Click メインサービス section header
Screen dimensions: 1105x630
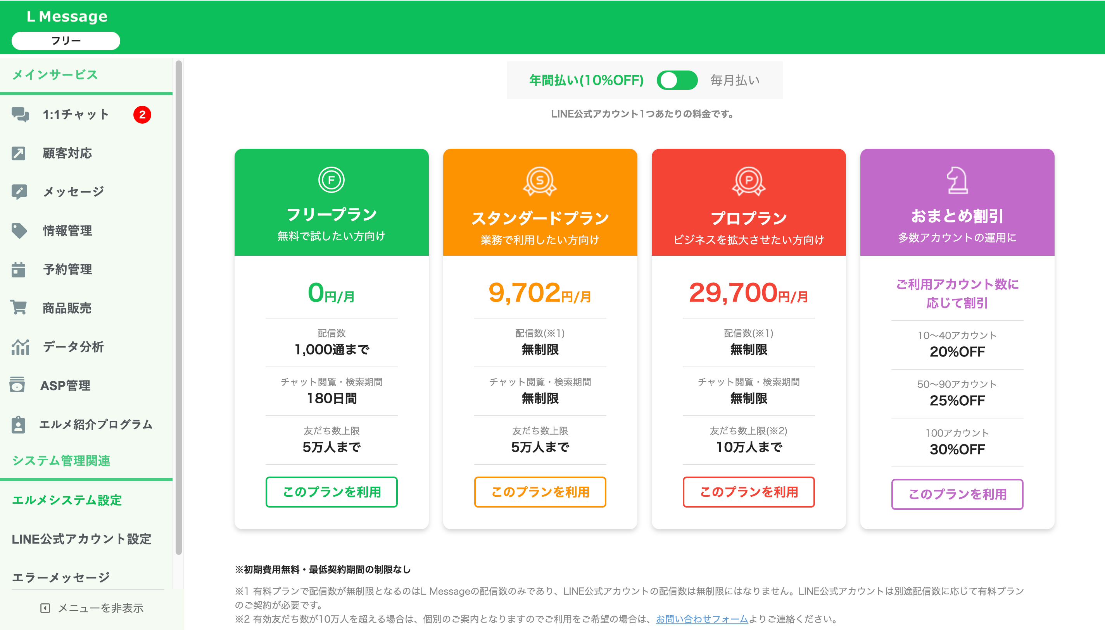55,74
